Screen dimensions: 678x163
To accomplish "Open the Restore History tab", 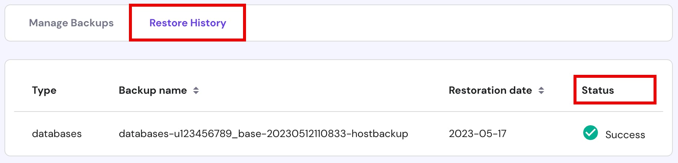I will (x=187, y=23).
